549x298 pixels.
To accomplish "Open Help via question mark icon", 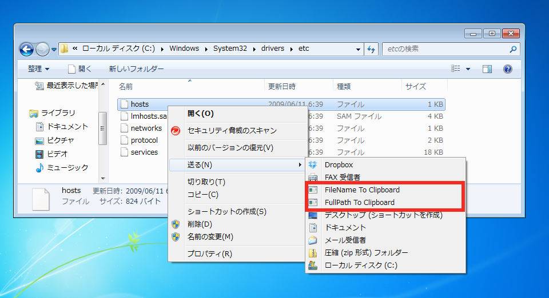I will (x=508, y=69).
